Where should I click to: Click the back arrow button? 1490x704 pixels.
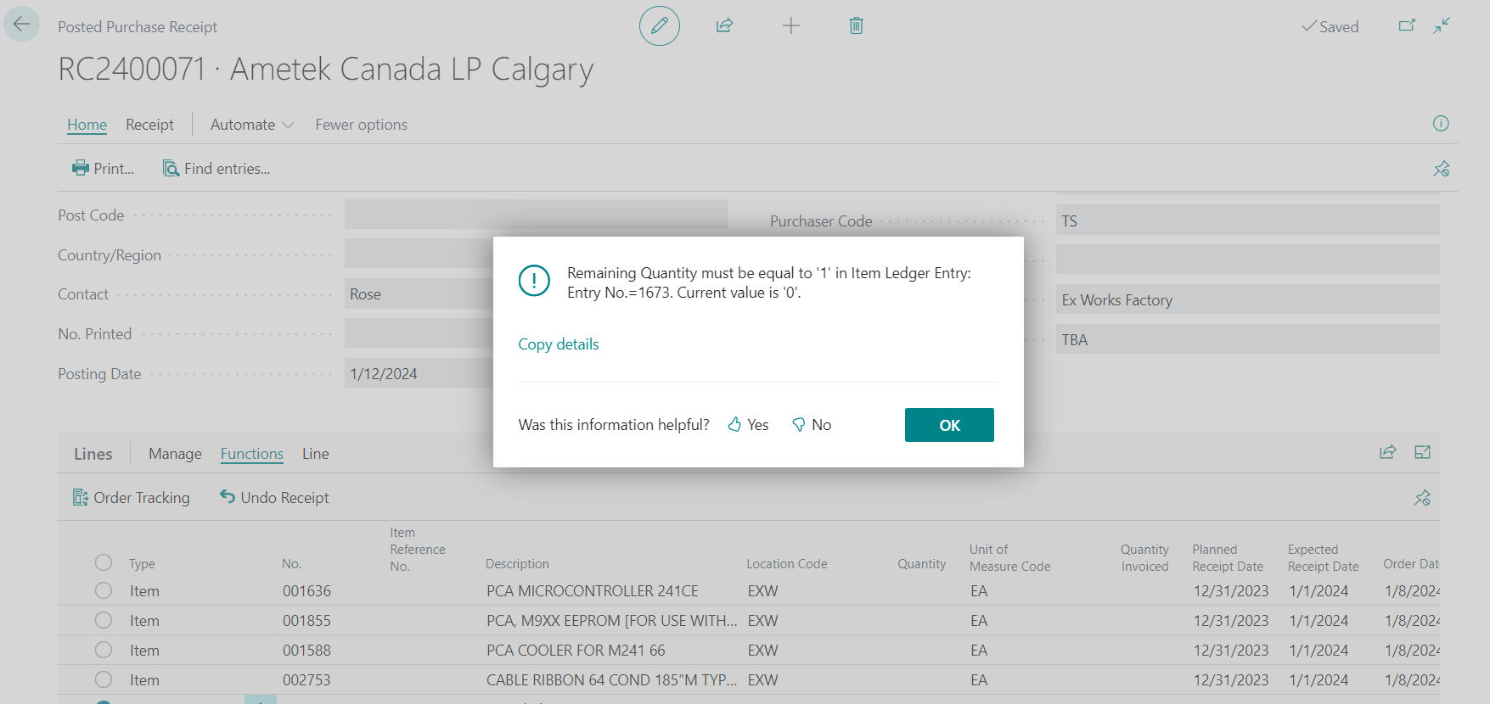coord(22,24)
